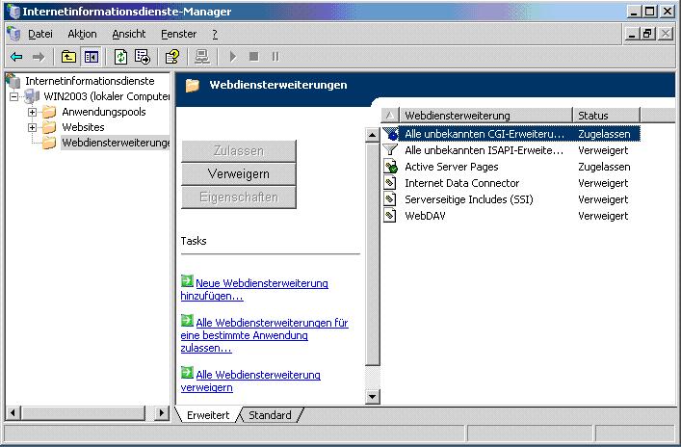Click the Forward arrow toolbar icon
Image resolution: width=681 pixels, height=447 pixels.
pyautogui.click(x=39, y=57)
